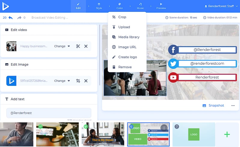This screenshot has width=240, height=147.
Task: Add a new scene with green plus
Action: 227,134
